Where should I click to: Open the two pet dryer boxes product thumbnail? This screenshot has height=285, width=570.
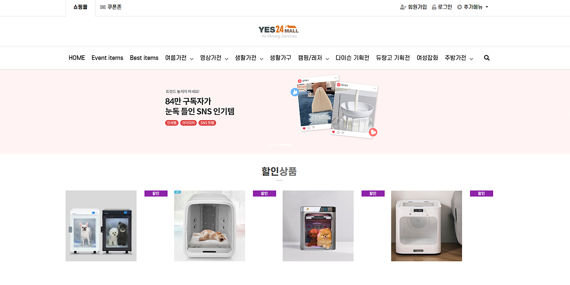[x=101, y=226]
